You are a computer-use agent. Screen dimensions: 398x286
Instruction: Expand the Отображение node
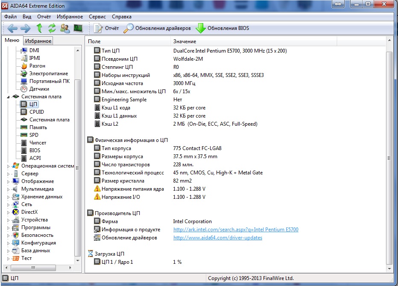8,182
